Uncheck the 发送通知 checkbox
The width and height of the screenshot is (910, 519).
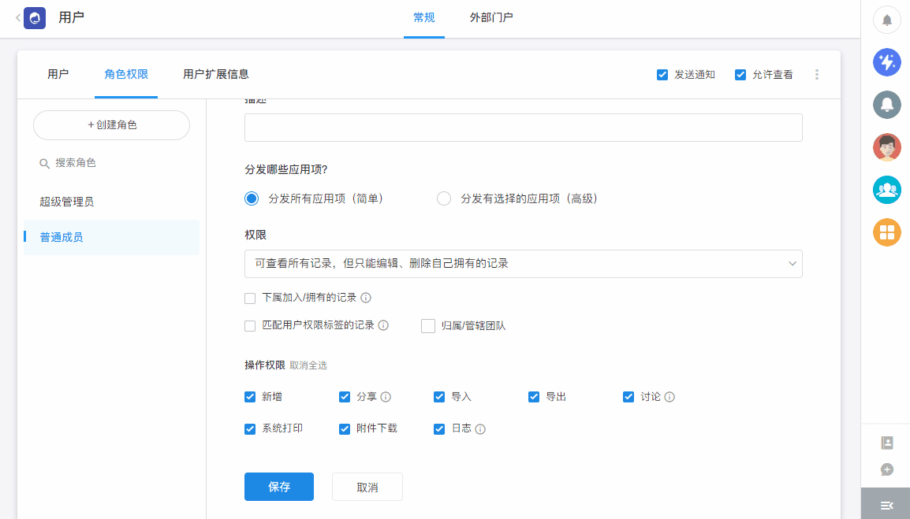[x=662, y=75]
